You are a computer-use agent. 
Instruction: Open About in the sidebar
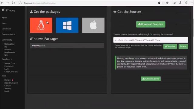pos(5,18)
